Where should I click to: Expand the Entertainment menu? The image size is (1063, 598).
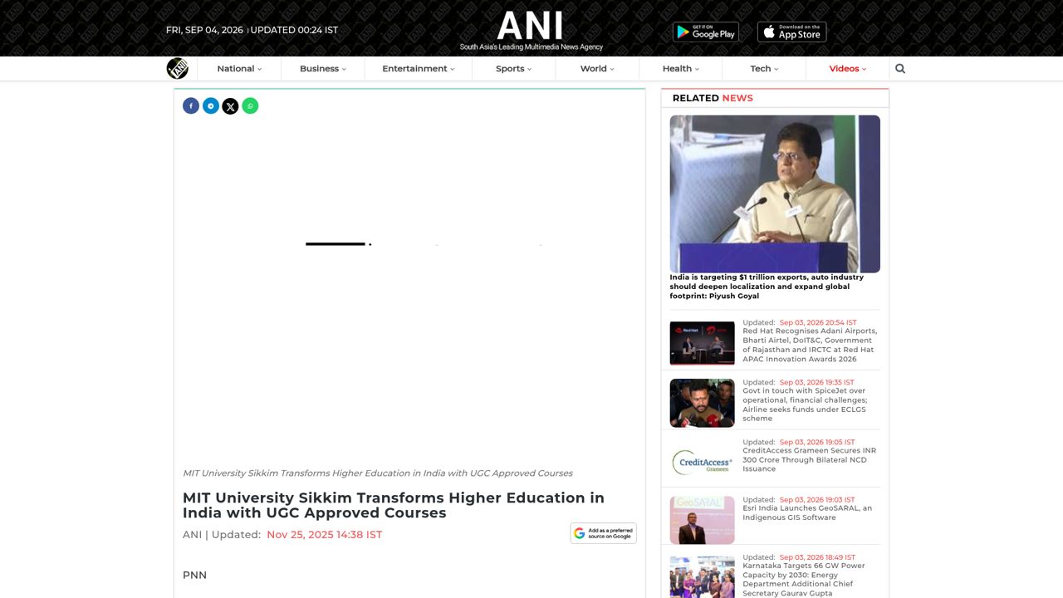tap(419, 69)
